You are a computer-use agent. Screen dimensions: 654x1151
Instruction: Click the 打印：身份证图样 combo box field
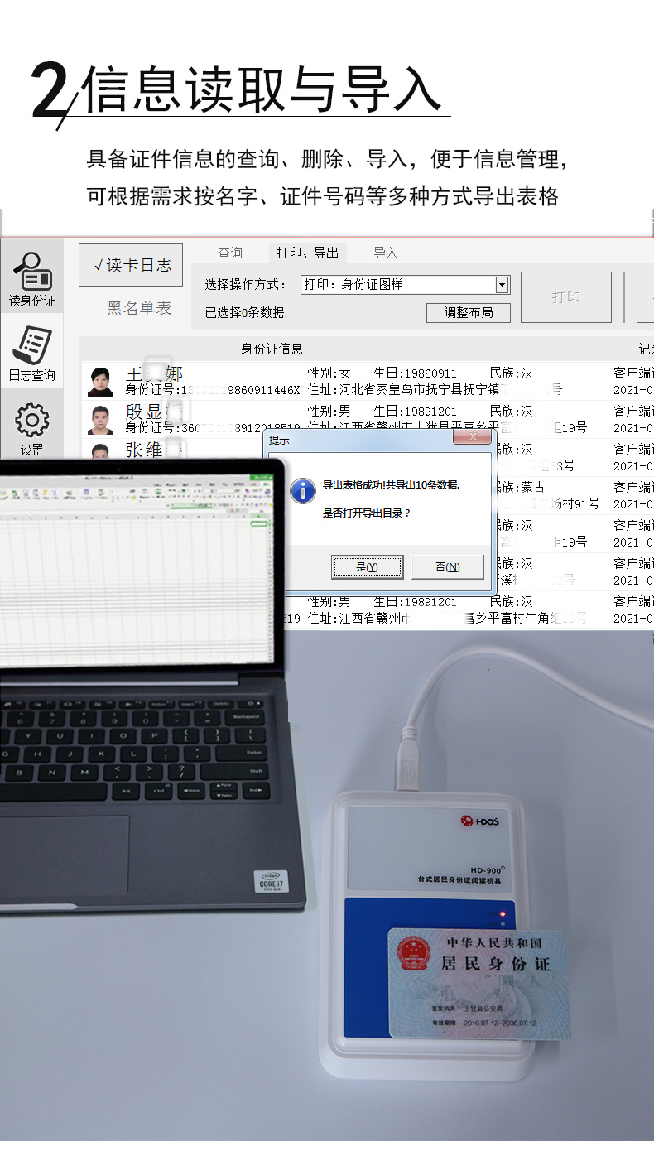[x=397, y=285]
